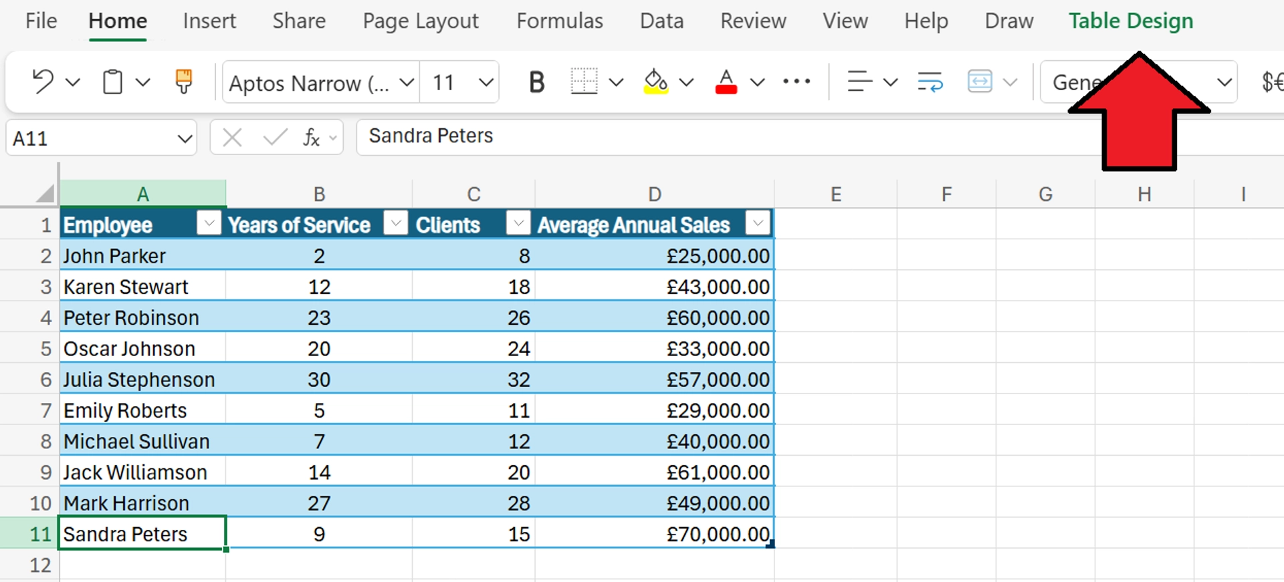This screenshot has width=1284, height=582.
Task: Open more font options ellipsis
Action: pyautogui.click(x=796, y=82)
